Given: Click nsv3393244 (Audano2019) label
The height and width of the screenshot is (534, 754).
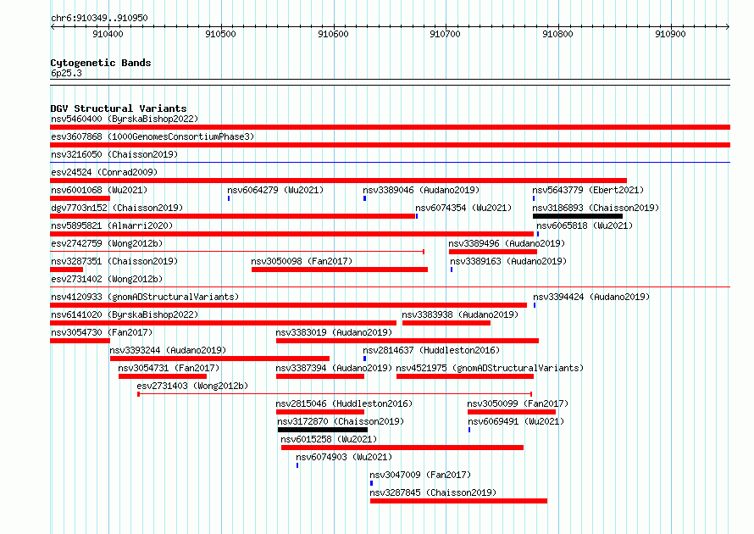Looking at the screenshot, I should click(168, 350).
